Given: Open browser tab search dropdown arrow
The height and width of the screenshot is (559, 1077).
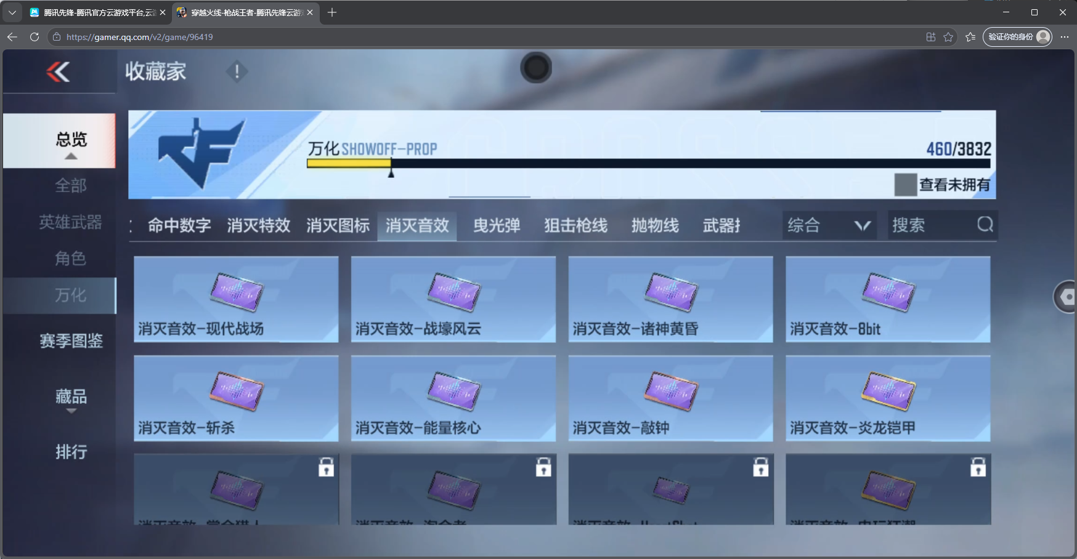Looking at the screenshot, I should click(x=12, y=12).
